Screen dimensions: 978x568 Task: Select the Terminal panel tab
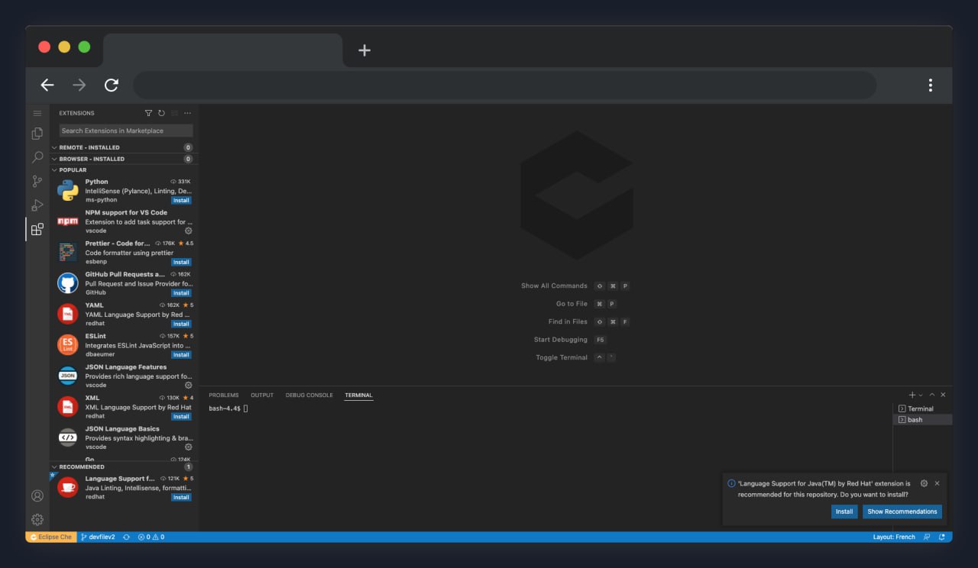coord(358,395)
